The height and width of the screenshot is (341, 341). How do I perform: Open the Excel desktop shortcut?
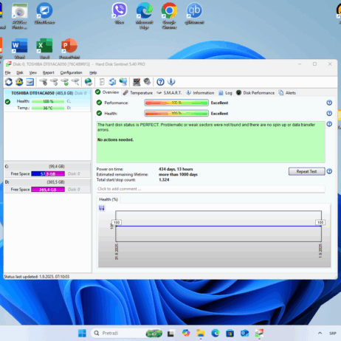point(44,49)
